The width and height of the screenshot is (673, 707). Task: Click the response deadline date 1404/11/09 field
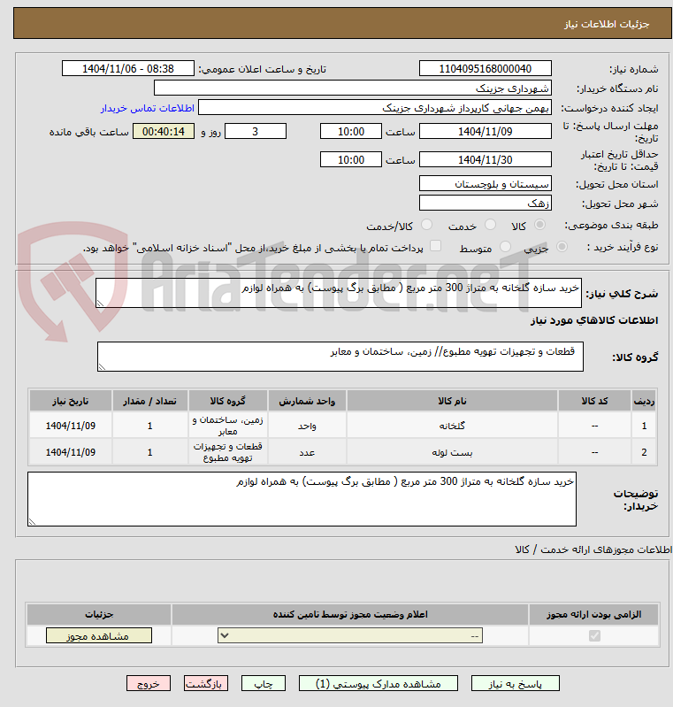(485, 131)
